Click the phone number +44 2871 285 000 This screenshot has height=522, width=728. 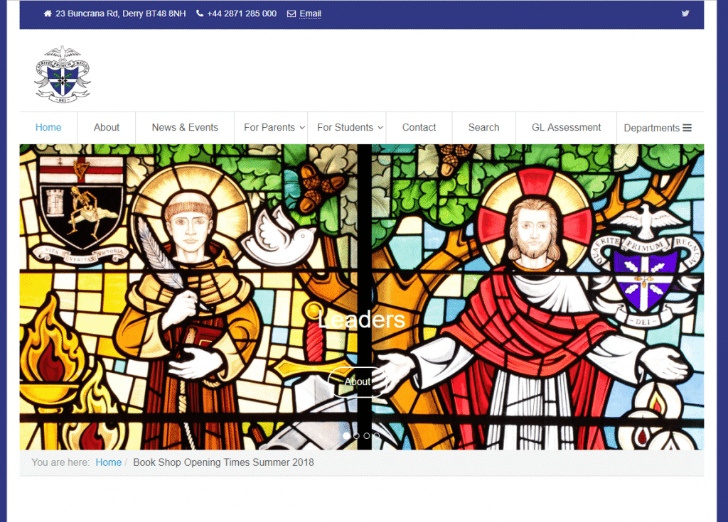[x=242, y=14]
